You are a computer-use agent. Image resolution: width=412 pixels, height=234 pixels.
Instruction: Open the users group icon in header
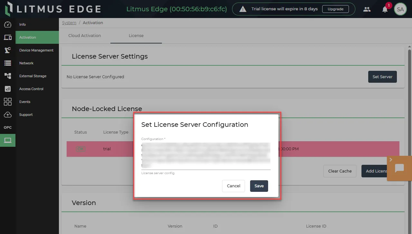point(367,9)
